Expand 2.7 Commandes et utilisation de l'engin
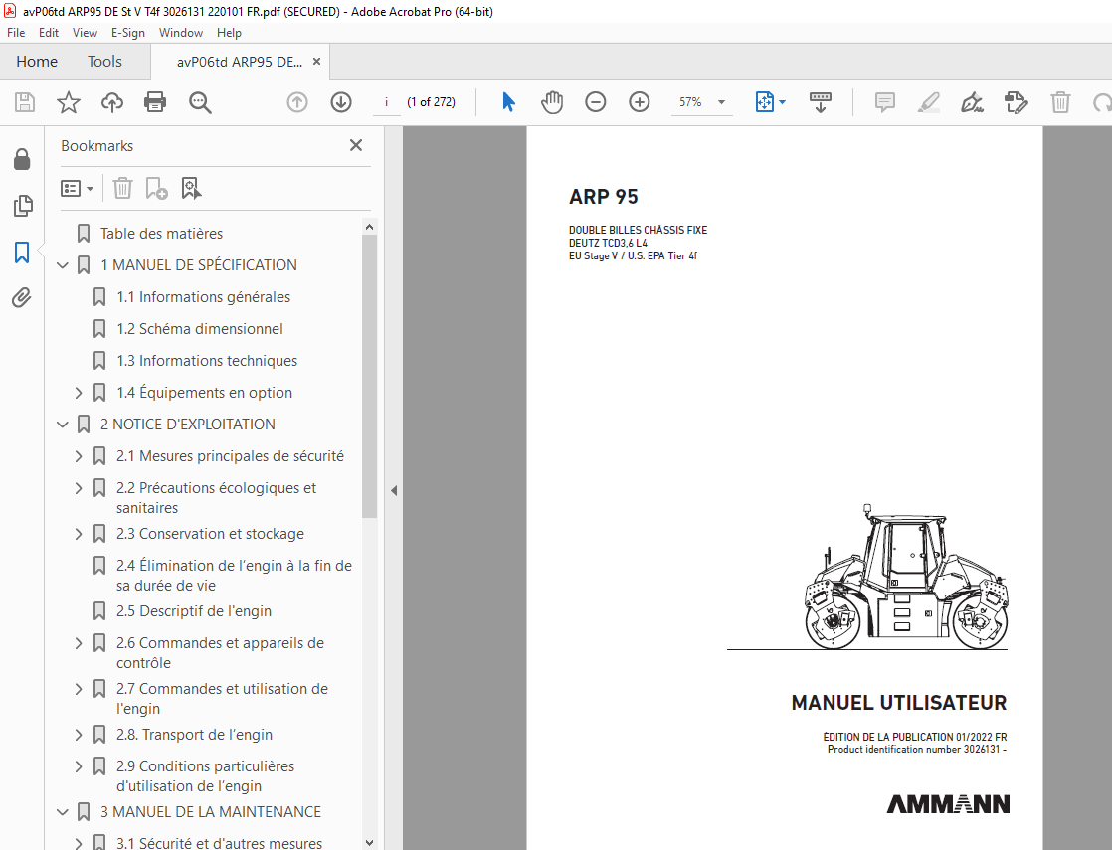 tap(79, 688)
